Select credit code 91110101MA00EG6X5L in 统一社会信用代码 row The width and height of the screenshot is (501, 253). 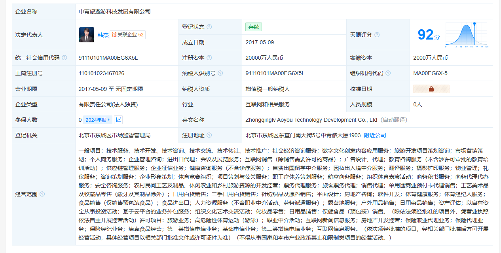point(108,58)
